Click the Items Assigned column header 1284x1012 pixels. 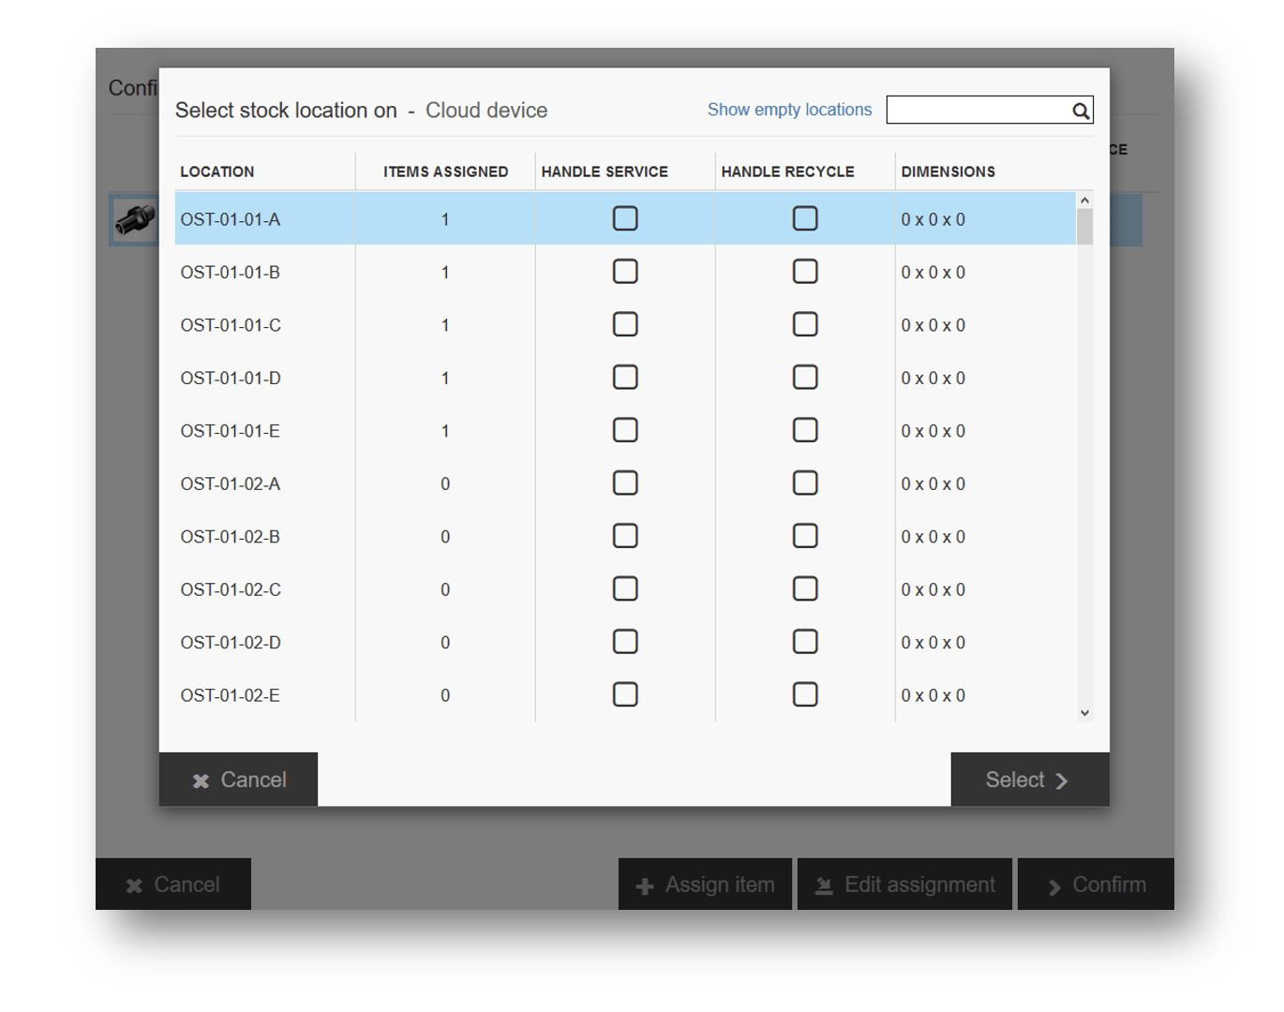click(x=445, y=171)
